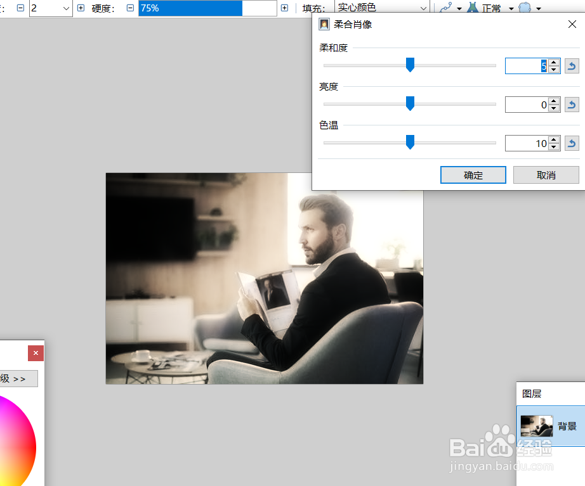Screen dimensions: 585x486
Task: Increase 色温 value with up spinner
Action: (554, 140)
